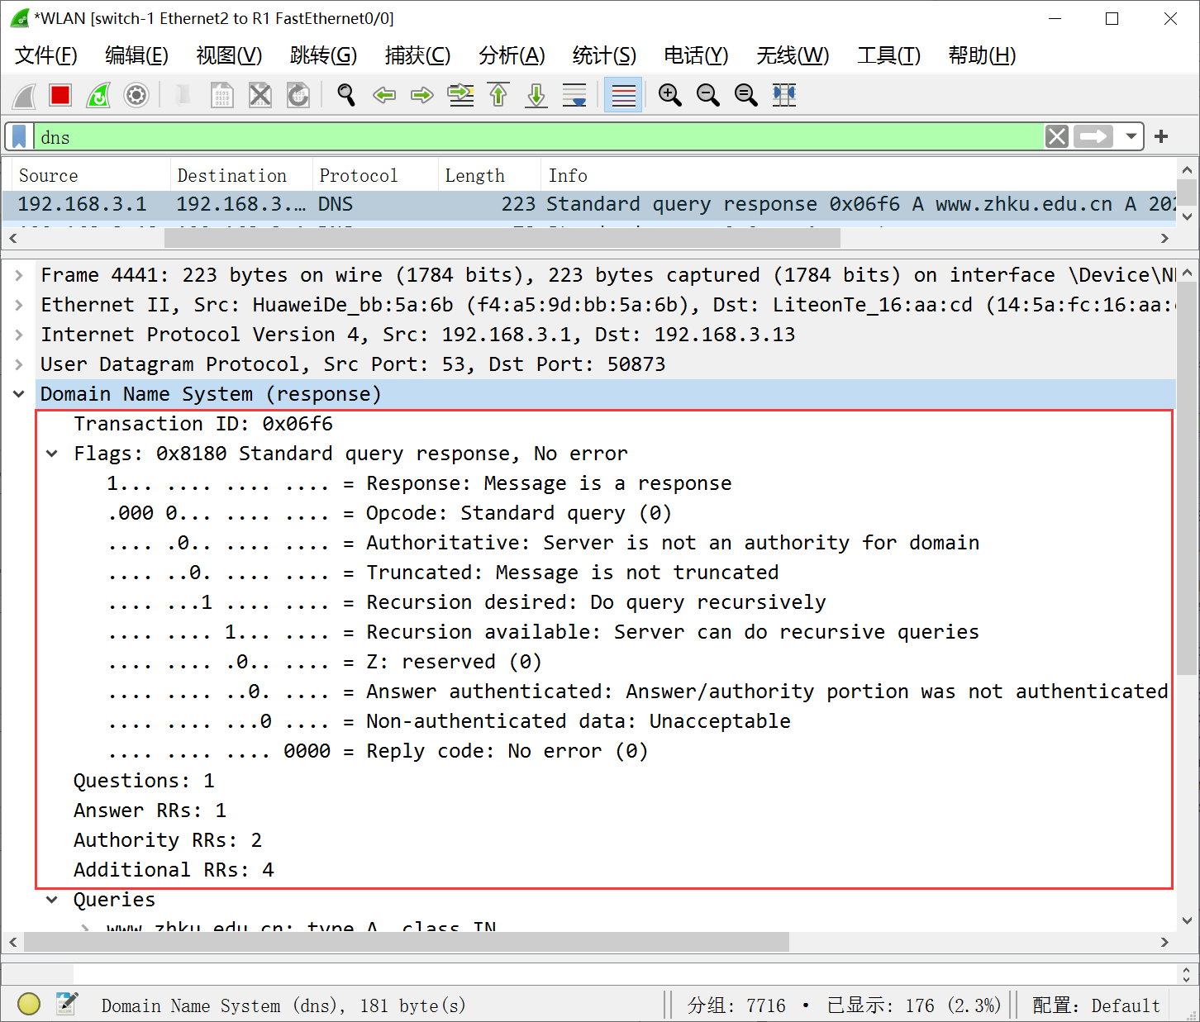Go forward in packet history arrow
The image size is (1200, 1022).
[x=422, y=96]
